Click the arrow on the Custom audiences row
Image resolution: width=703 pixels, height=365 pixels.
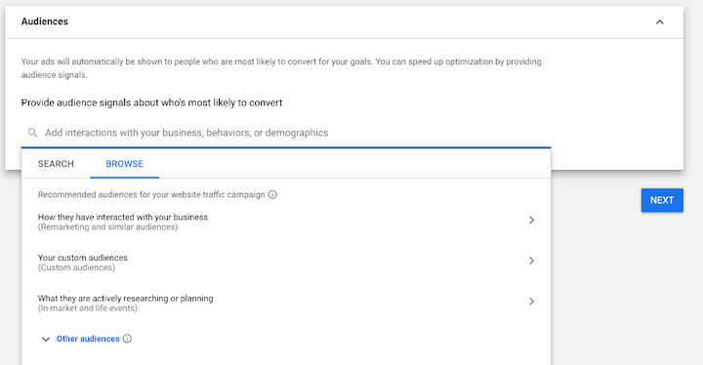point(531,261)
